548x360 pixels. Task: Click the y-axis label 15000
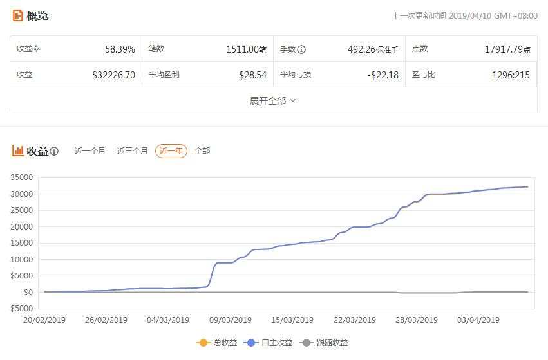[x=22, y=243]
